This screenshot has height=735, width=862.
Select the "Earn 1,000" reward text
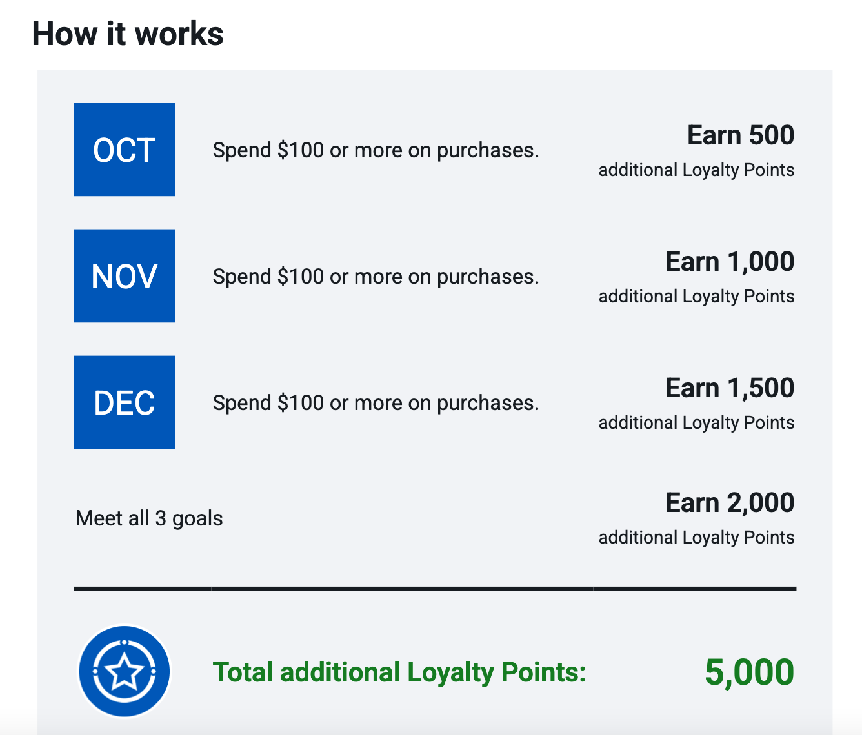point(730,262)
